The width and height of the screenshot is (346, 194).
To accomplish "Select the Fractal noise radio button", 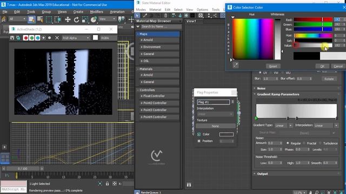I will point(304,143).
